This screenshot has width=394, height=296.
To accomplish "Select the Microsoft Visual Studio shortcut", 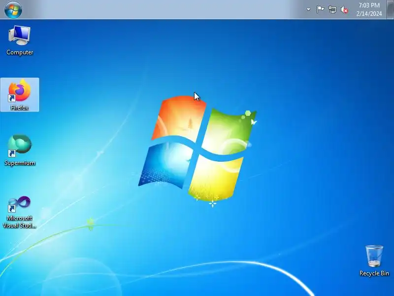I will (19, 212).
